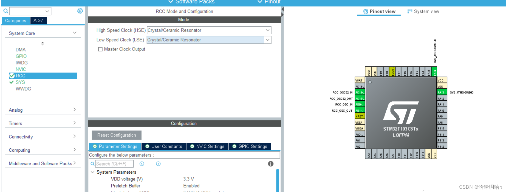Viewport: 506px width, 192px height.
Task: Expand the Timers category
Action: point(43,123)
